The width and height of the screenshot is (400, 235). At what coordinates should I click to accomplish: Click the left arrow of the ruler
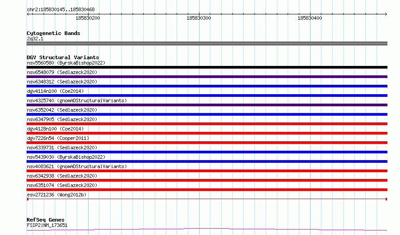[28, 14]
